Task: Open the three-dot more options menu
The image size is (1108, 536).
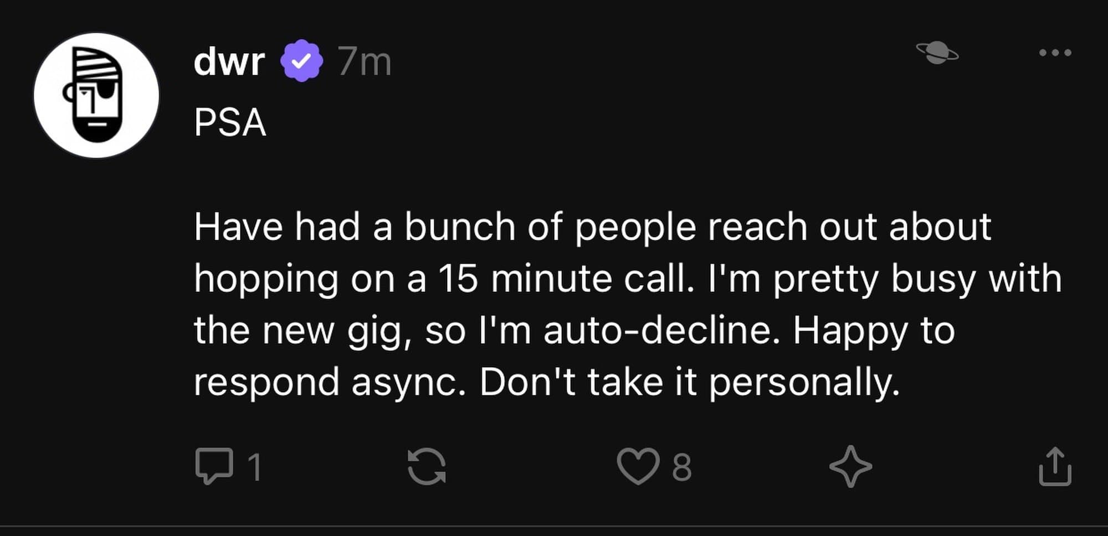Action: [x=1055, y=53]
